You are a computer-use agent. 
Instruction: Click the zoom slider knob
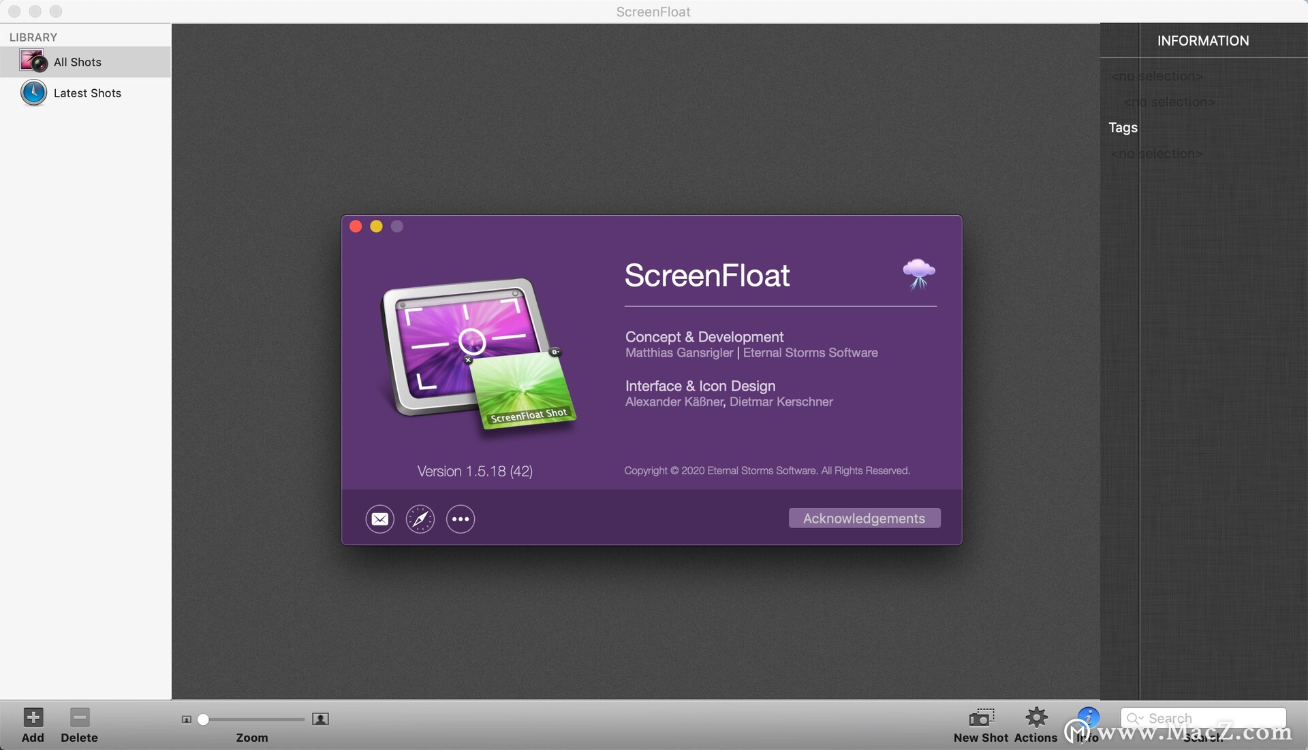tap(203, 719)
